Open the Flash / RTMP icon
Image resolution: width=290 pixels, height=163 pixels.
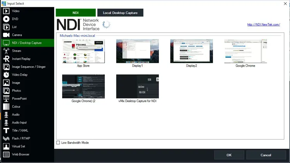(x=6, y=138)
